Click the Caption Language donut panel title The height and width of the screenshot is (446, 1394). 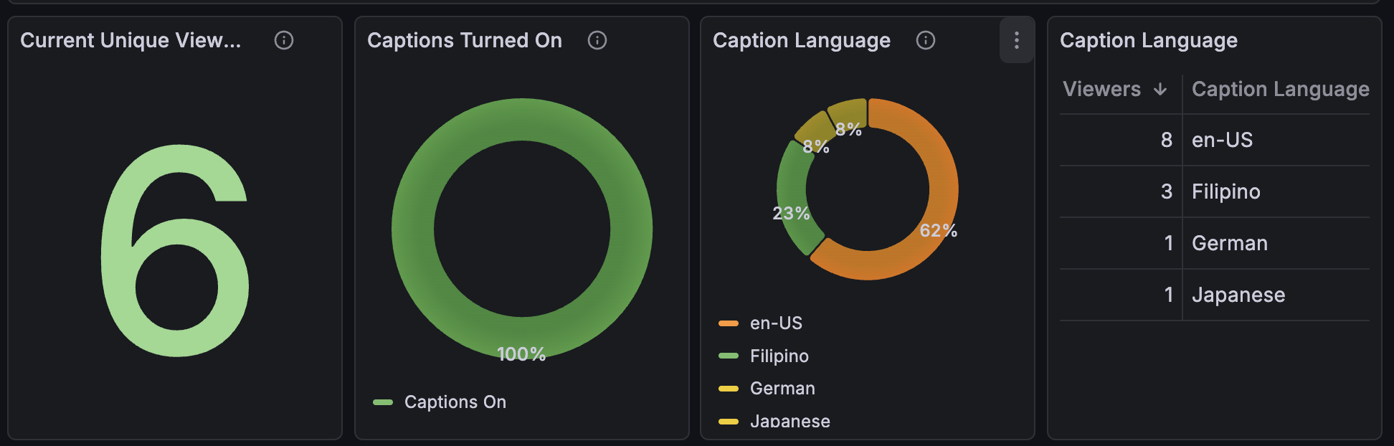[801, 40]
